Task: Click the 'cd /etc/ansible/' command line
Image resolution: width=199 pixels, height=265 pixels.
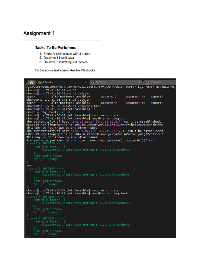Action: pyautogui.click(x=63, y=106)
